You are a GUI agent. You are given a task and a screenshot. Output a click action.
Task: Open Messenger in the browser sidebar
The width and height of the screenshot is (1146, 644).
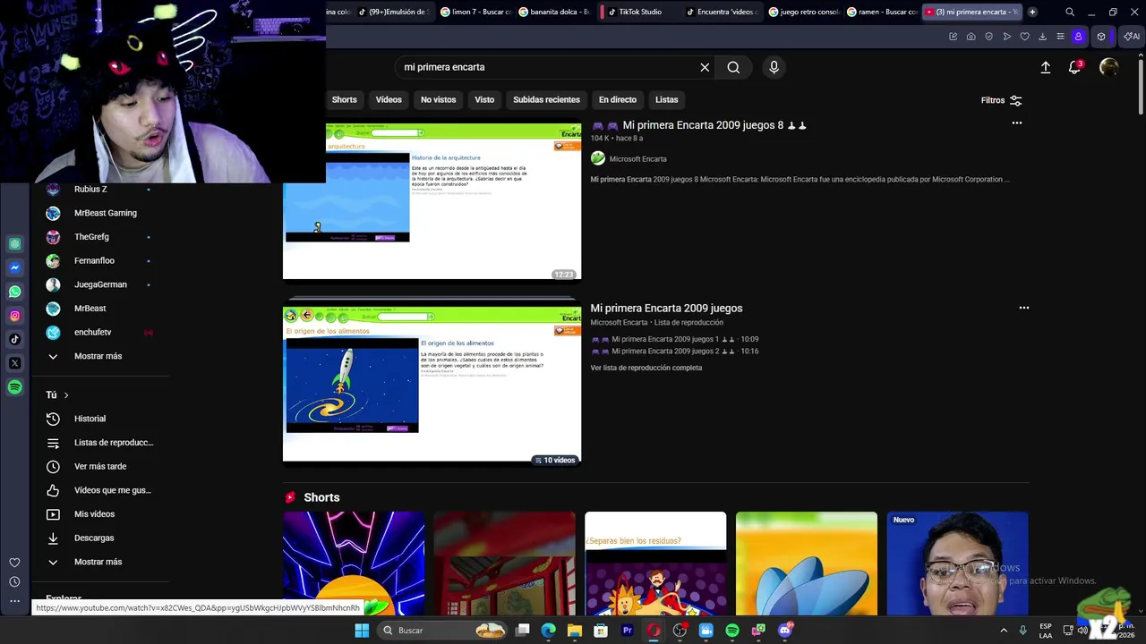[14, 267]
